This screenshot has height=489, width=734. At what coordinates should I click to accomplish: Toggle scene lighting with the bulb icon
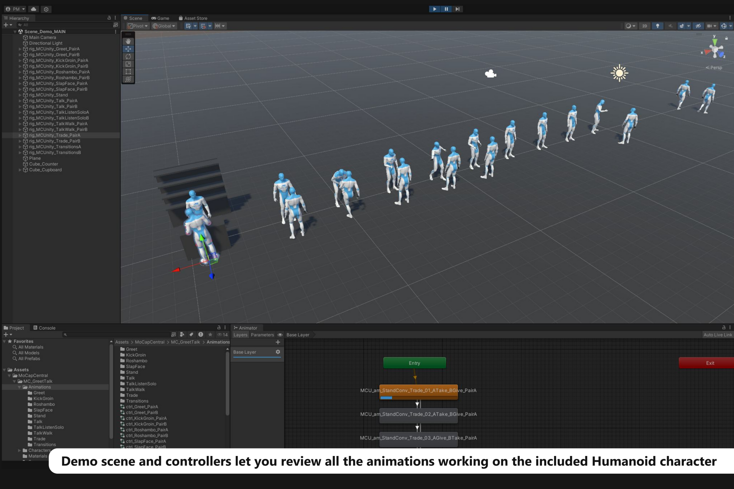click(658, 26)
